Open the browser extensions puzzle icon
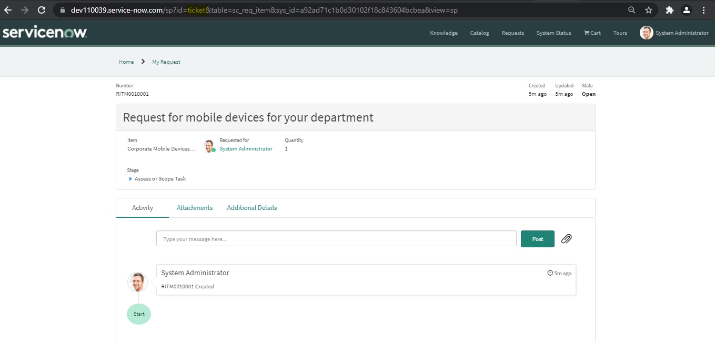Image resolution: width=715 pixels, height=342 pixels. (669, 10)
